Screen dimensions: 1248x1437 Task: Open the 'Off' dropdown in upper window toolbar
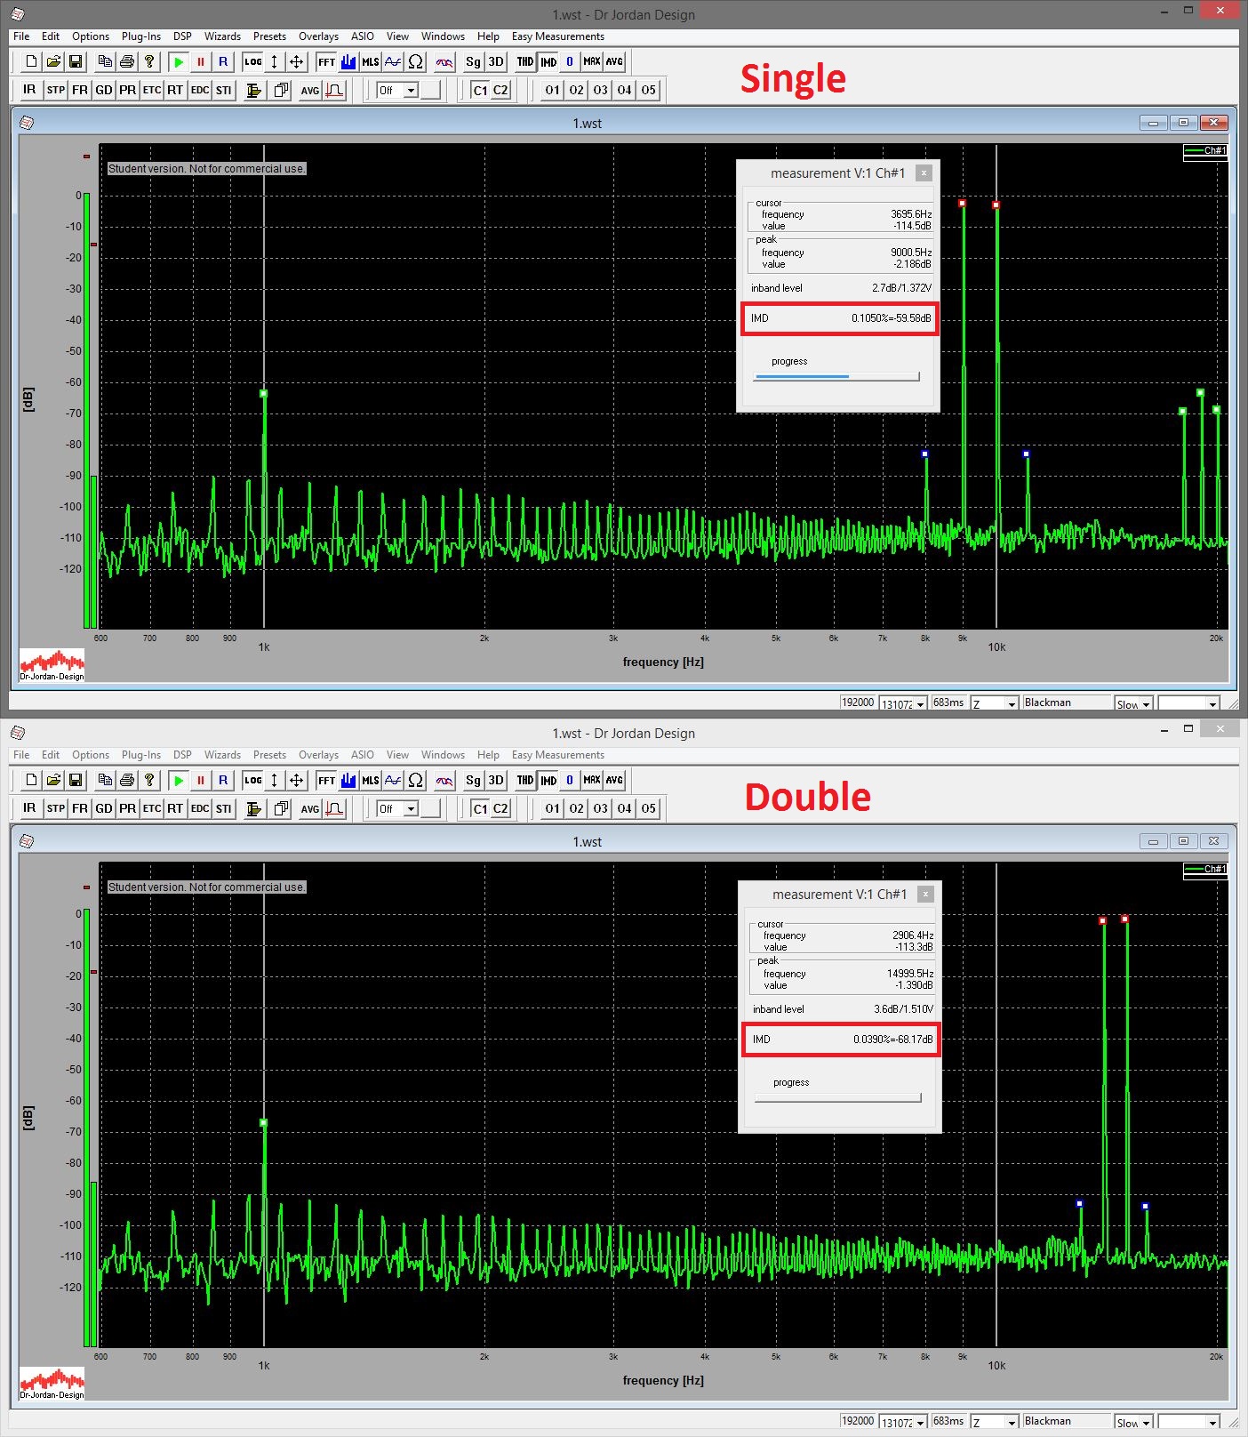click(x=397, y=91)
